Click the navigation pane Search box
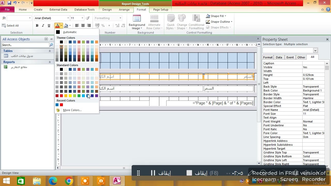The width and height of the screenshot is (331, 186). 25,45
